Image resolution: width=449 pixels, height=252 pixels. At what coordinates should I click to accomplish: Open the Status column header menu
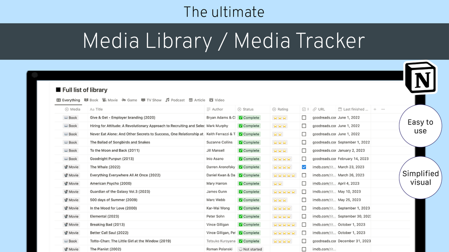pyautogui.click(x=245, y=109)
